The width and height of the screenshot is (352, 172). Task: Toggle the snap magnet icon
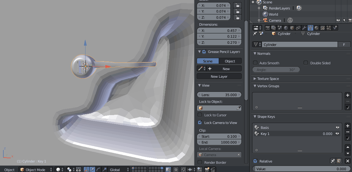tap(184, 170)
